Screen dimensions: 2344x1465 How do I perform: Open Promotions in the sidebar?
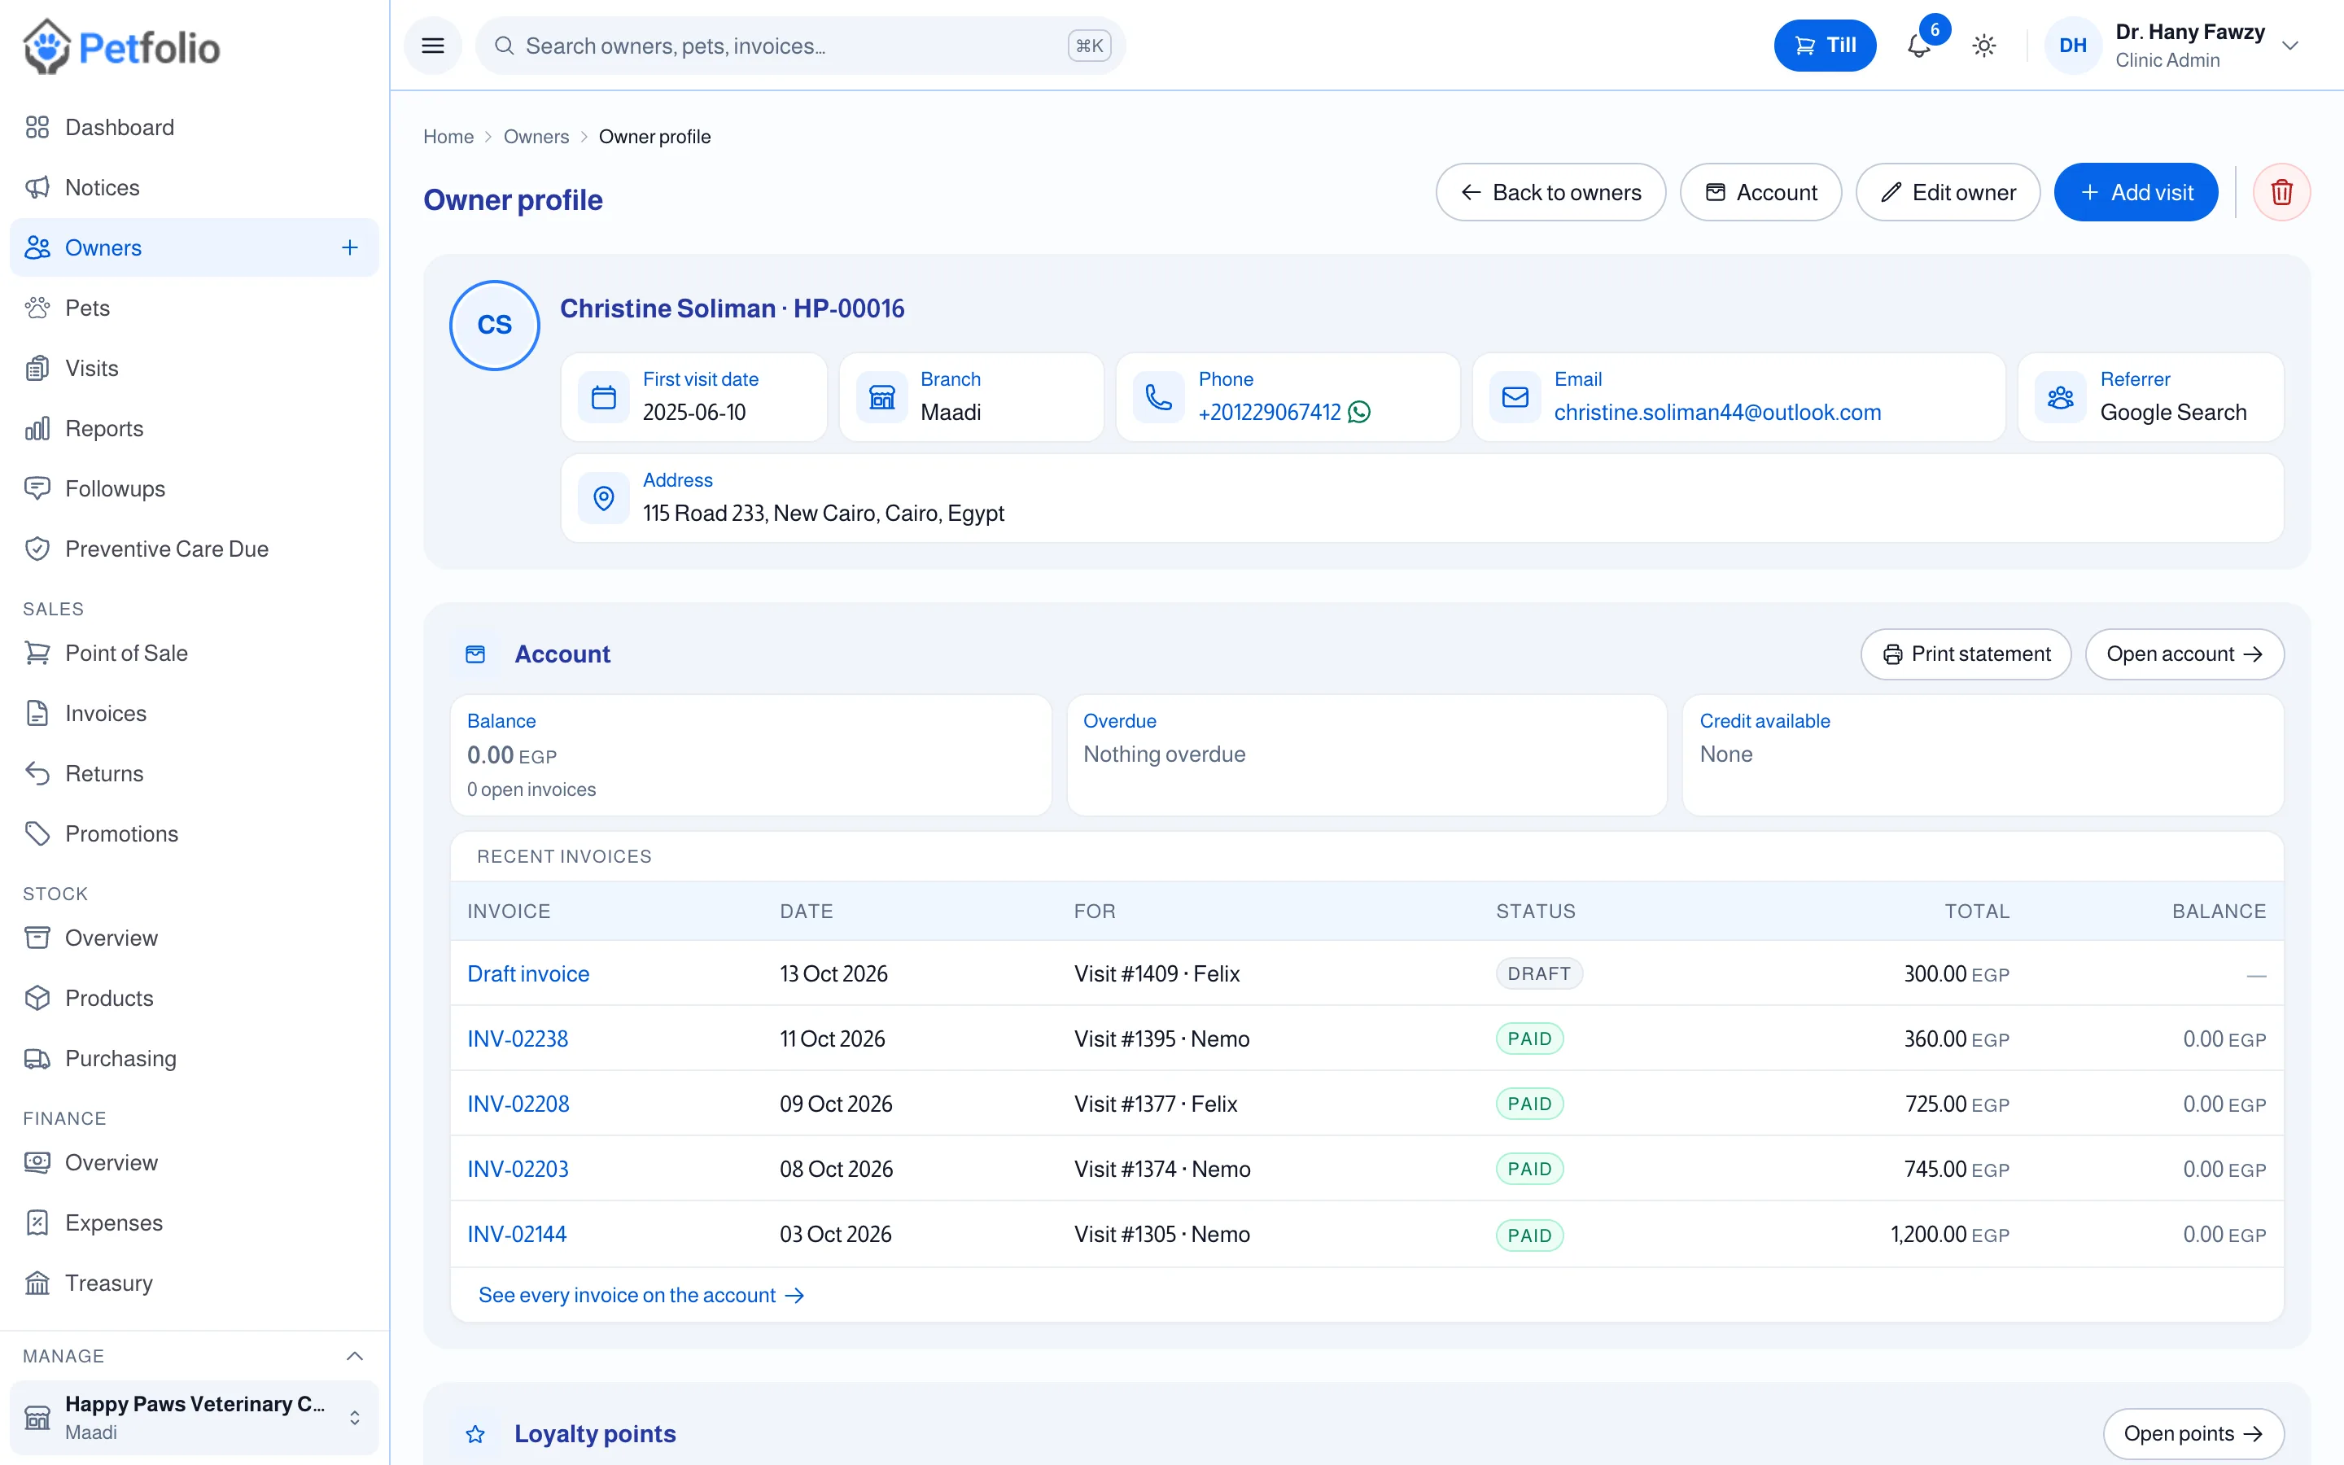(x=194, y=833)
